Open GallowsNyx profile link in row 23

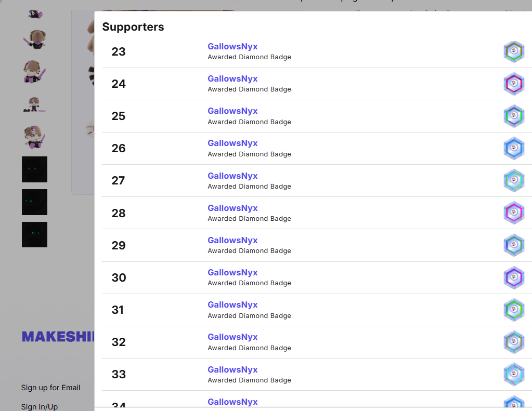tap(232, 46)
